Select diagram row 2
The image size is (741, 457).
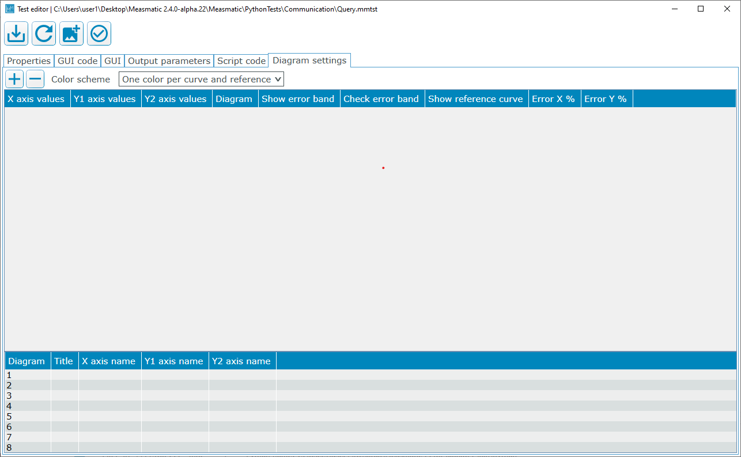click(x=370, y=385)
